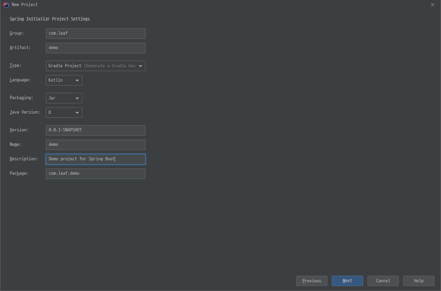Expand the Packaging dropdown showing Jar

[x=64, y=98]
